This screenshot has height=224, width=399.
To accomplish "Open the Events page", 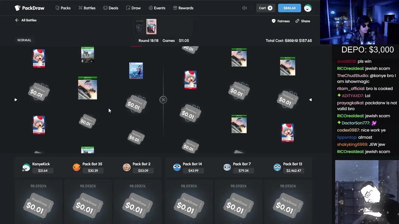I will pos(157,8).
